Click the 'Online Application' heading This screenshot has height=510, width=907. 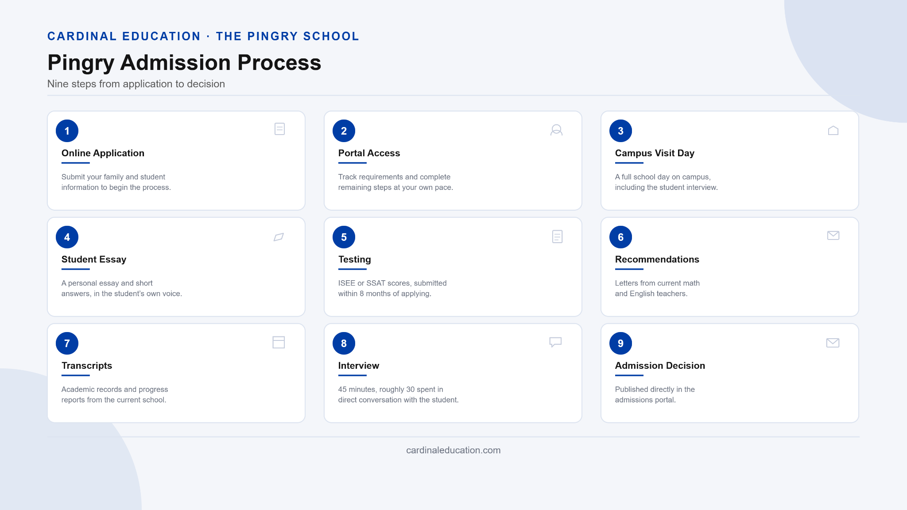[x=103, y=153]
